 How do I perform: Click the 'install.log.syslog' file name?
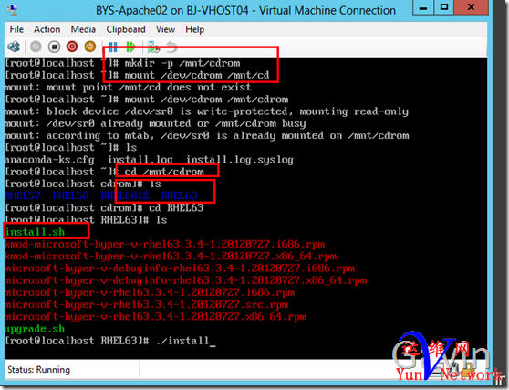click(x=240, y=160)
